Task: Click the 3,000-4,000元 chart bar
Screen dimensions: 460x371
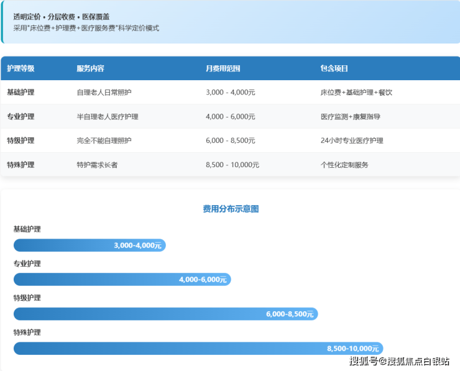Action: (x=90, y=245)
